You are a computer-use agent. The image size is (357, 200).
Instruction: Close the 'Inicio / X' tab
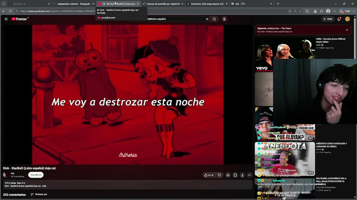pos(49,4)
